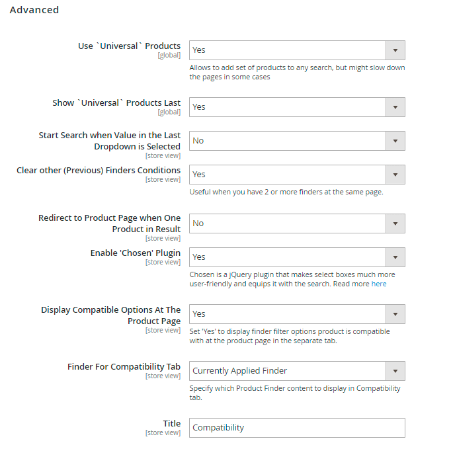Click the 'Enable 'Chosen' Plugin' label text
The height and width of the screenshot is (449, 453).
click(135, 253)
